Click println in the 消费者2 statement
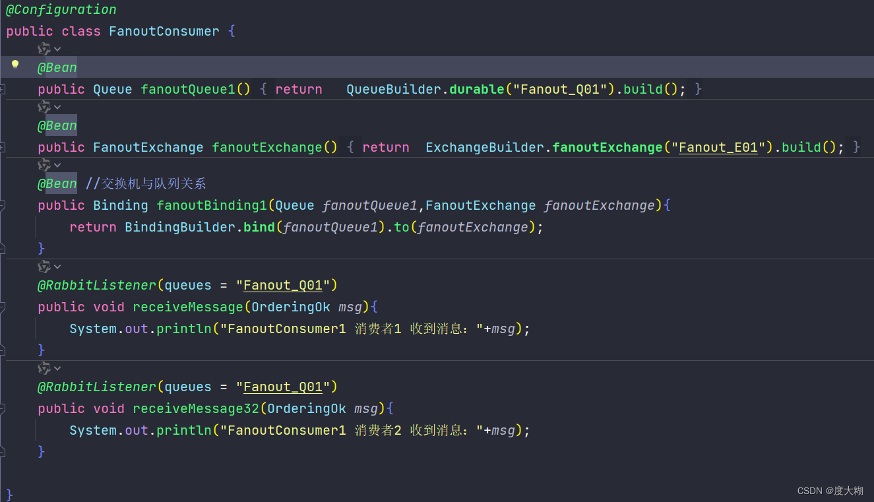 (x=184, y=430)
